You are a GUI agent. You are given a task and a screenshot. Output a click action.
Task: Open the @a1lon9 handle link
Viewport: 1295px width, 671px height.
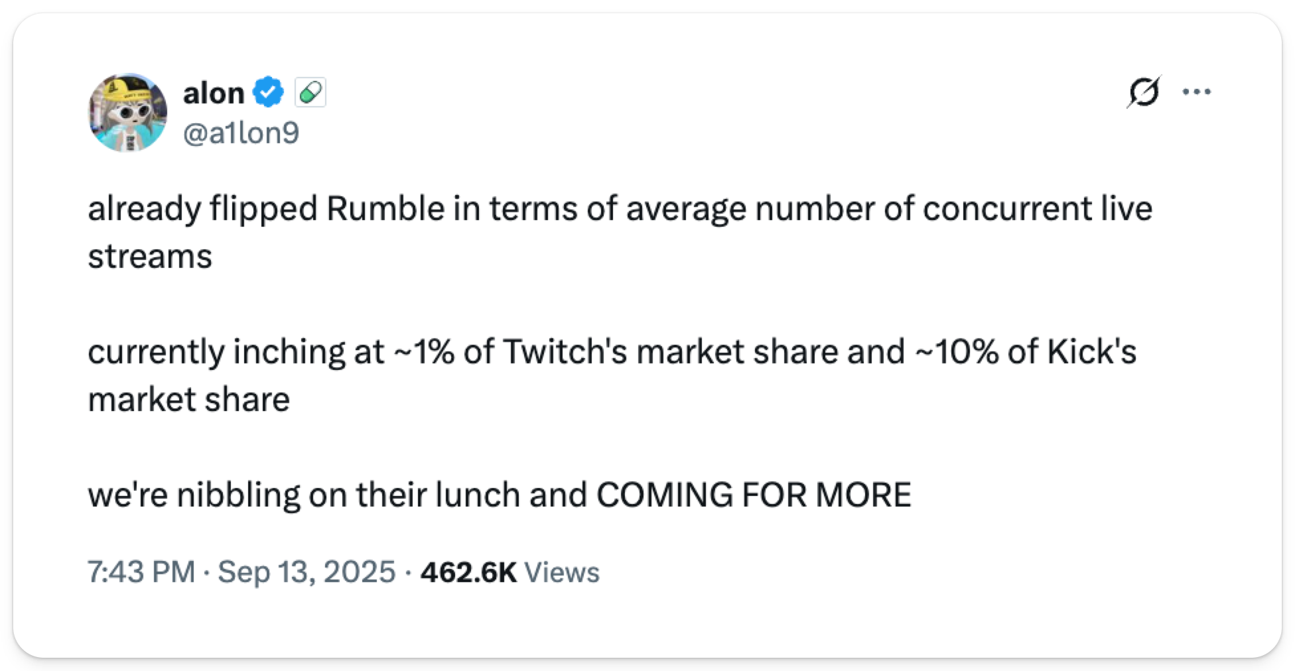tap(241, 133)
